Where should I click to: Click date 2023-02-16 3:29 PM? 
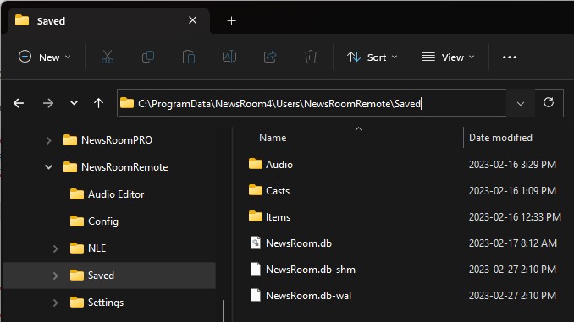(x=512, y=165)
